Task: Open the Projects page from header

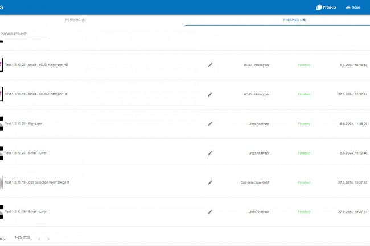Action: (x=326, y=7)
